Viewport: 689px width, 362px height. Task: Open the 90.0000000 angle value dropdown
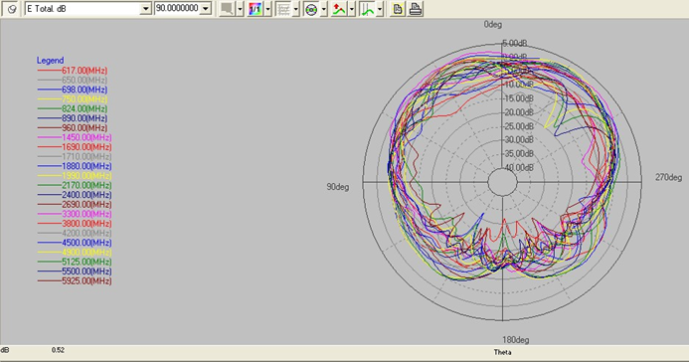[205, 9]
